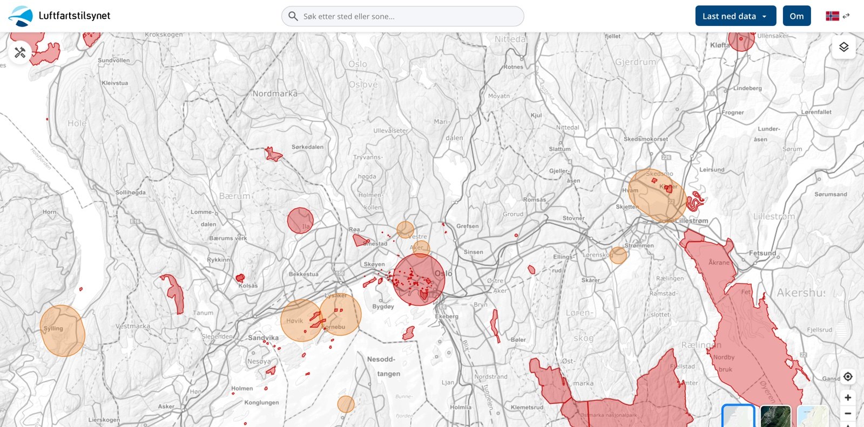Click the Sandvika map label
The image size is (864, 427).
(x=264, y=338)
